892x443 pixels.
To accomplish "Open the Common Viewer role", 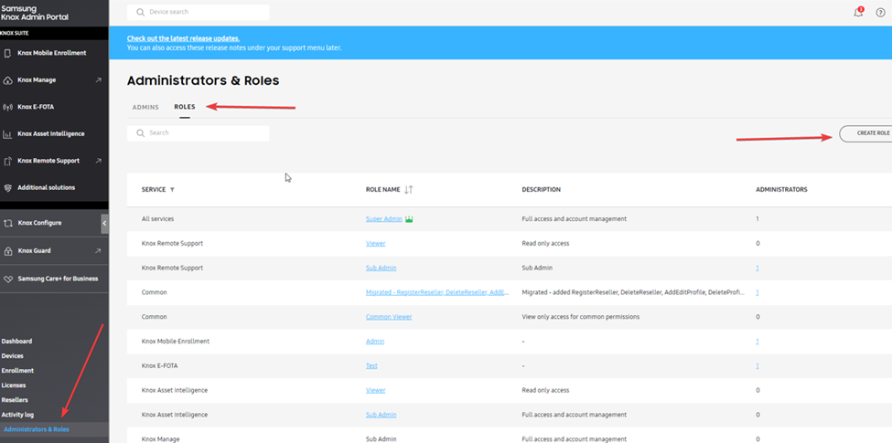I will [389, 316].
